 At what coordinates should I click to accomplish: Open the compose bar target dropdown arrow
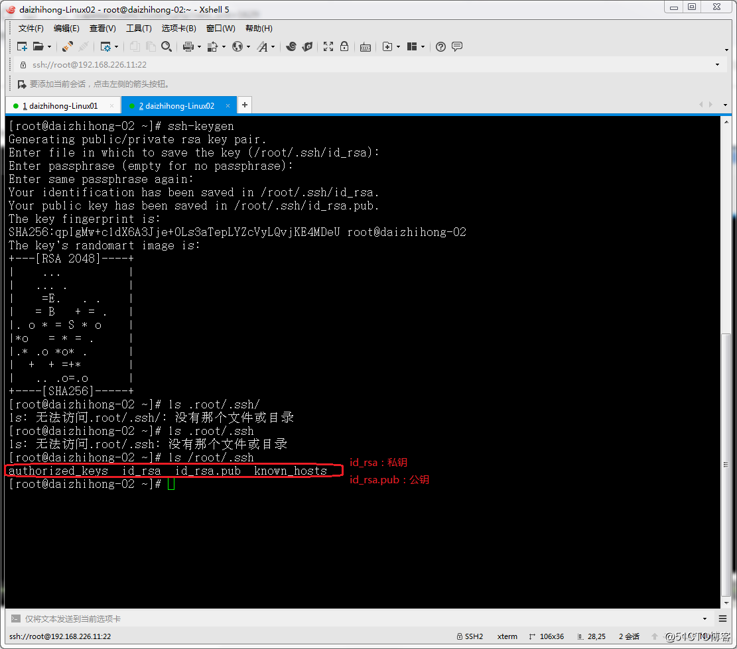point(704,619)
